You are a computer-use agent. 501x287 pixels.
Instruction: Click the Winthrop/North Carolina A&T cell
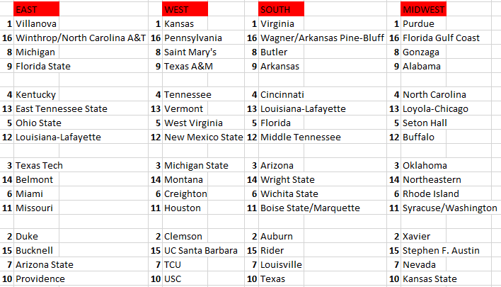tap(81, 38)
